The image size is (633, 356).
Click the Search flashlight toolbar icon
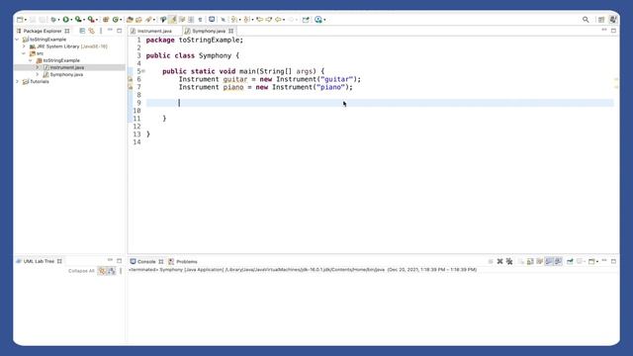coord(148,20)
